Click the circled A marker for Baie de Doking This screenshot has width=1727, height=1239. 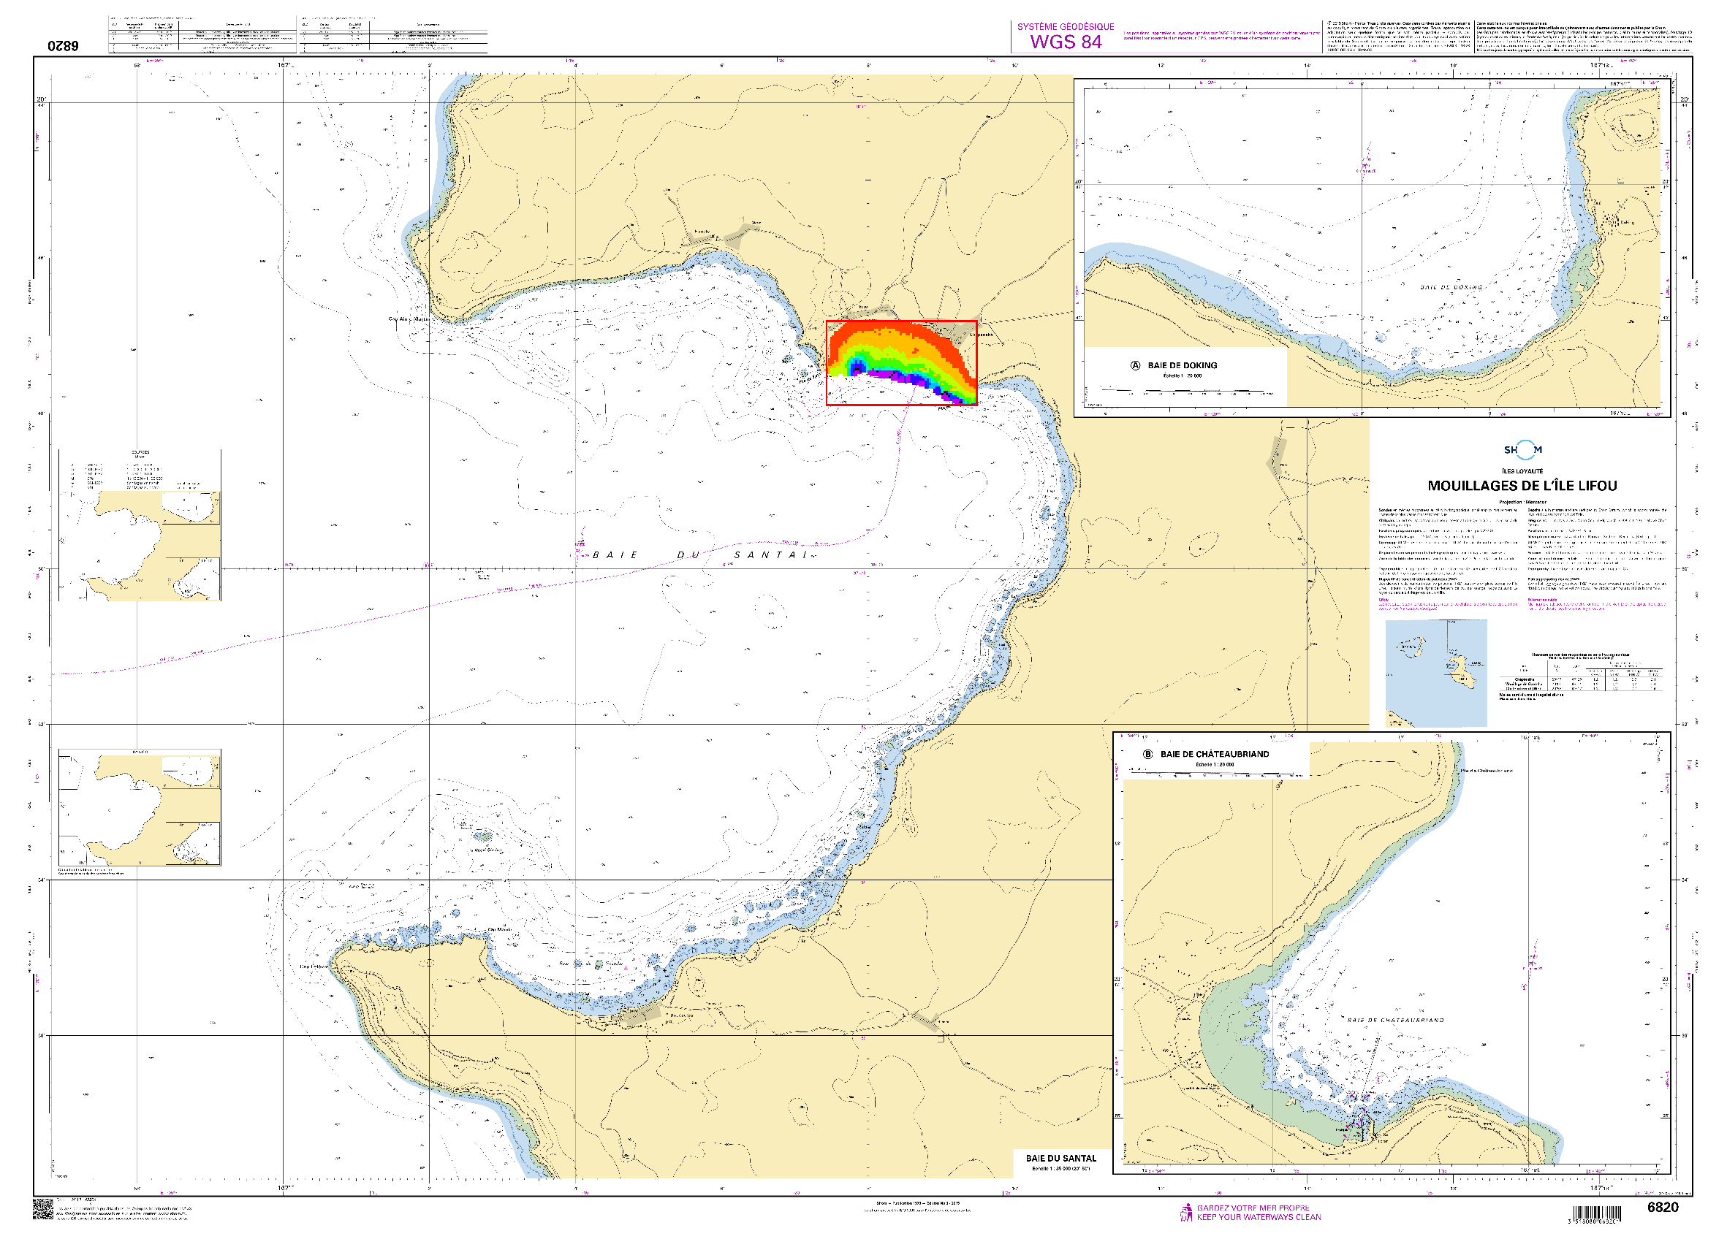point(1135,365)
